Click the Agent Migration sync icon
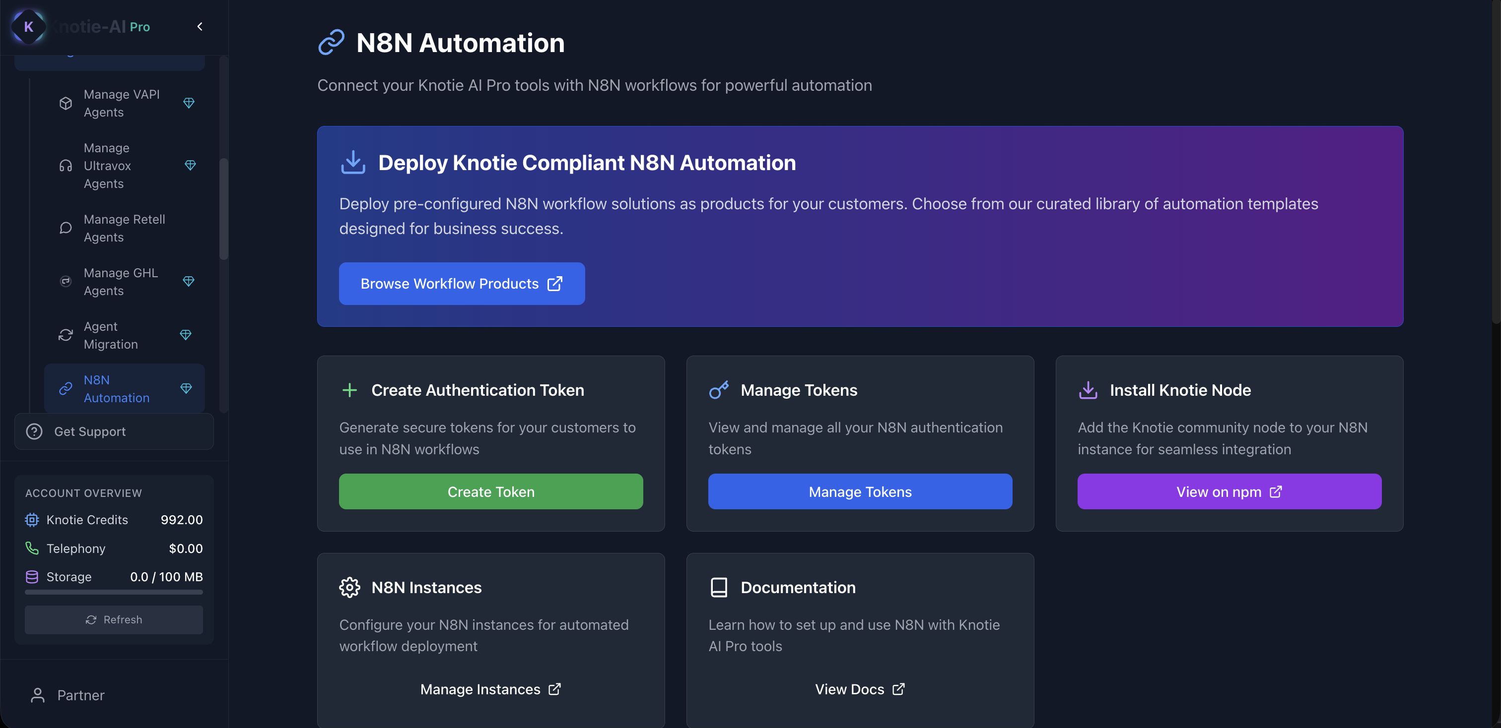Viewport: 1501px width, 728px height. coord(66,335)
